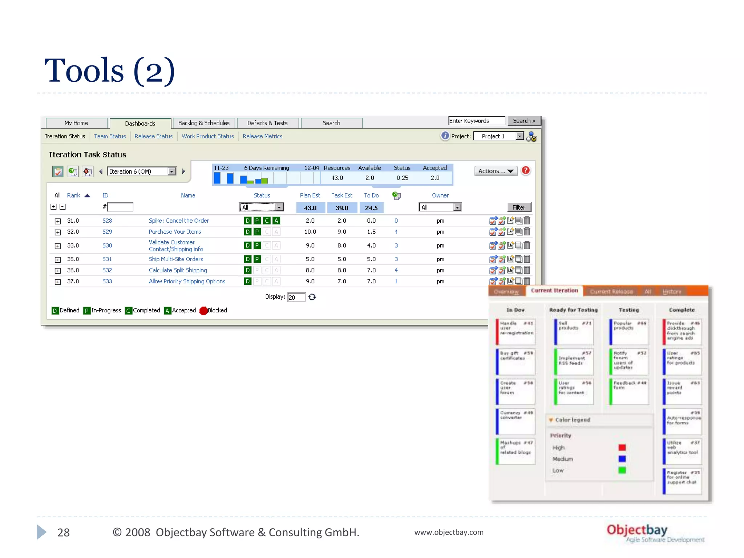Image resolution: width=744 pixels, height=558 pixels.
Task: Toggle the P in-progress state for S32
Action: pos(257,270)
